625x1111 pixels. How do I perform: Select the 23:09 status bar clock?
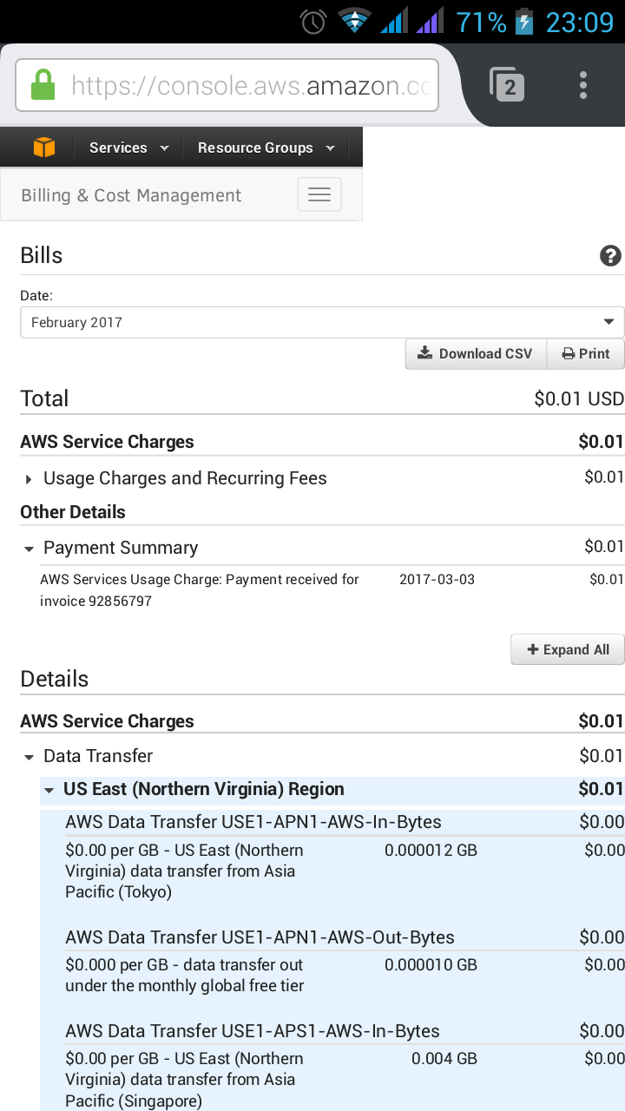(579, 22)
